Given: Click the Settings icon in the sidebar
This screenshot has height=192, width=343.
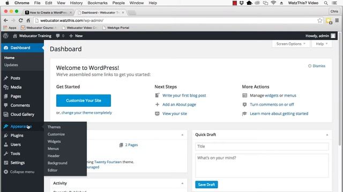Looking at the screenshot, I should (x=6, y=163).
